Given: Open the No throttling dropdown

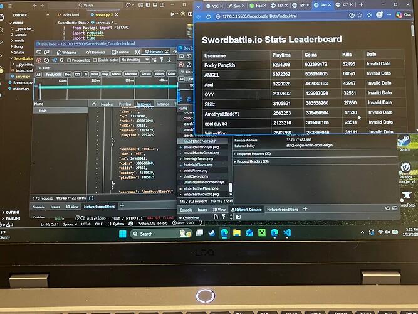Looking at the screenshot, I should pyautogui.click(x=135, y=60).
